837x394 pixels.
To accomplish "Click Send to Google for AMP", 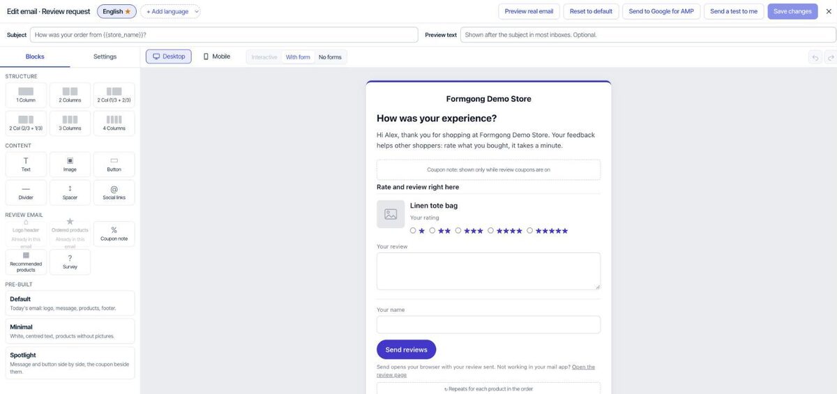I will click(x=661, y=11).
